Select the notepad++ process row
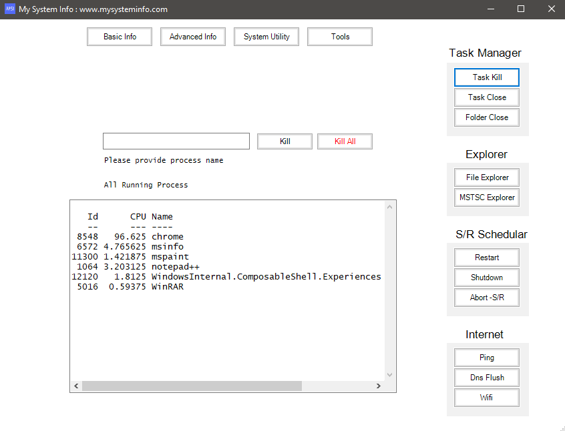The height and width of the screenshot is (431, 565). pos(136,267)
